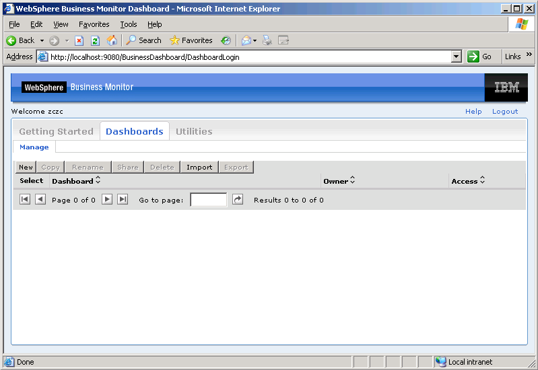
Task: Click the go-to-page arrow button
Action: click(238, 199)
